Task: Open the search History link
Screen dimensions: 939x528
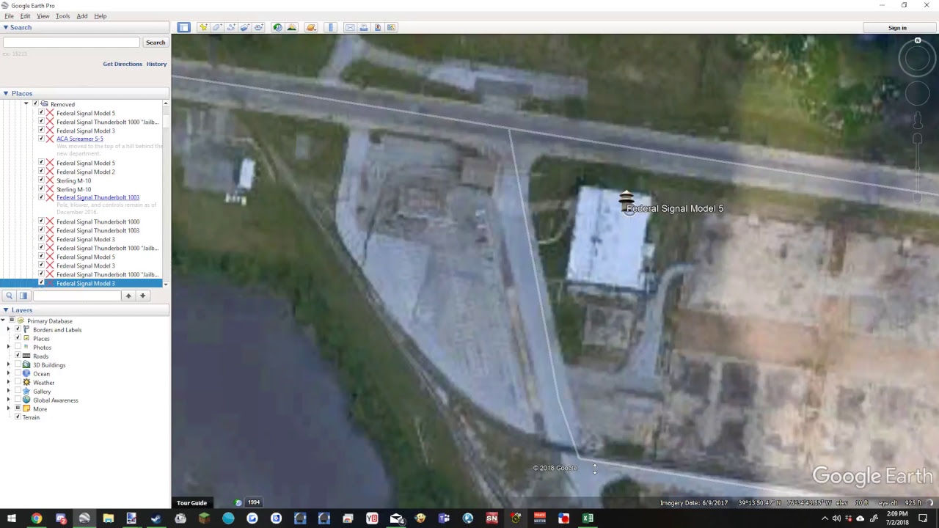Action: pyautogui.click(x=156, y=64)
